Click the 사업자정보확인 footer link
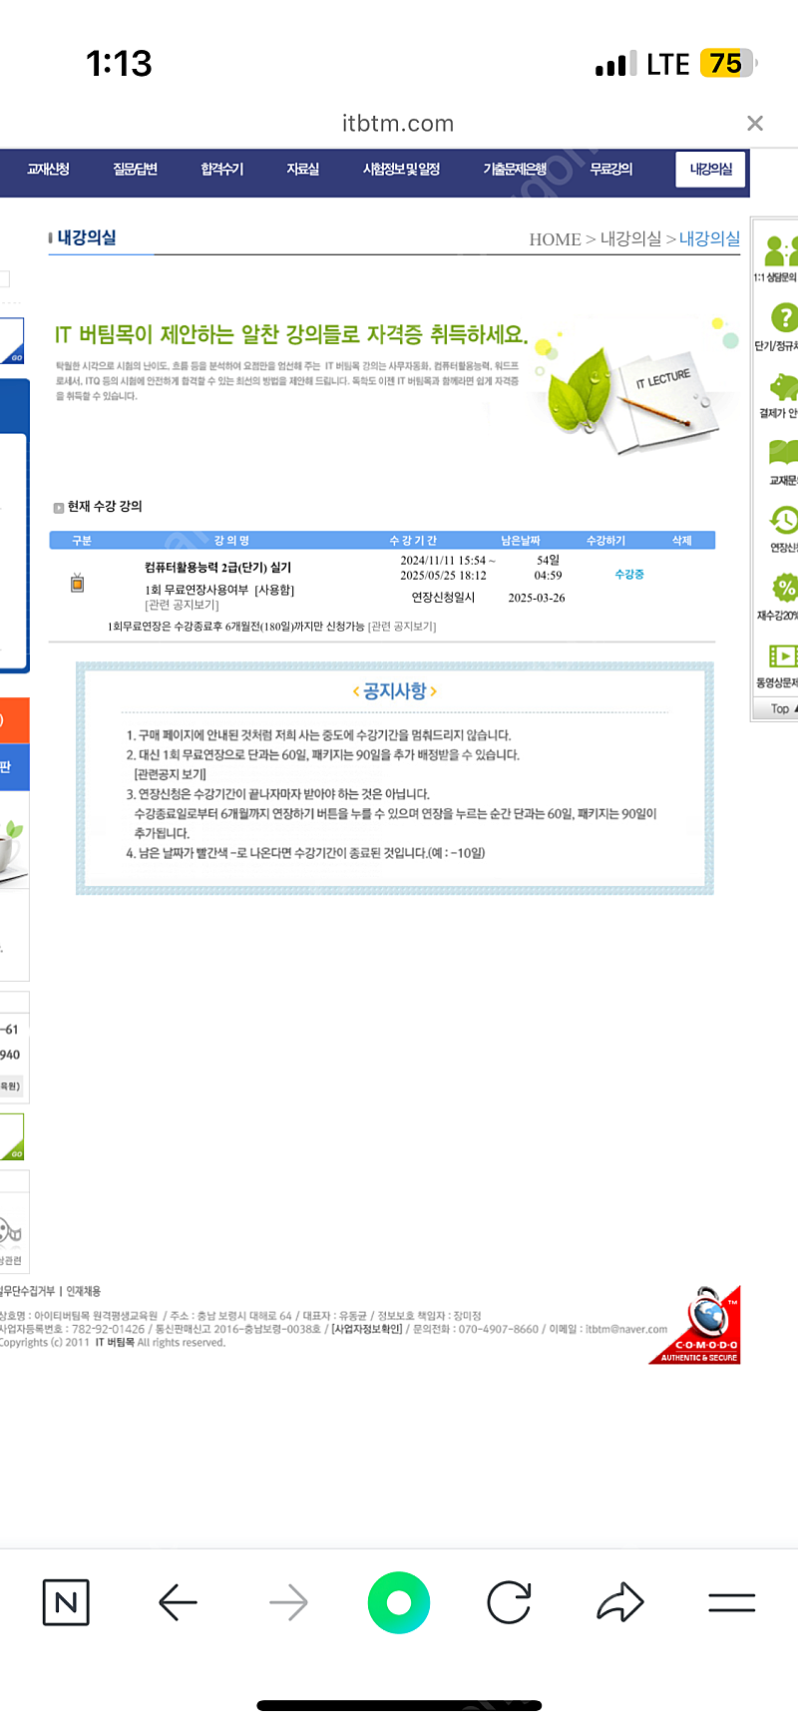The height and width of the screenshot is (1728, 798). tap(367, 1329)
